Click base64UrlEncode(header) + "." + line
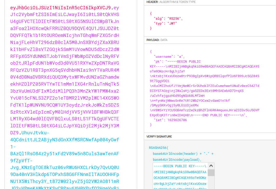This screenshot has width=276, height=189. 183,154
